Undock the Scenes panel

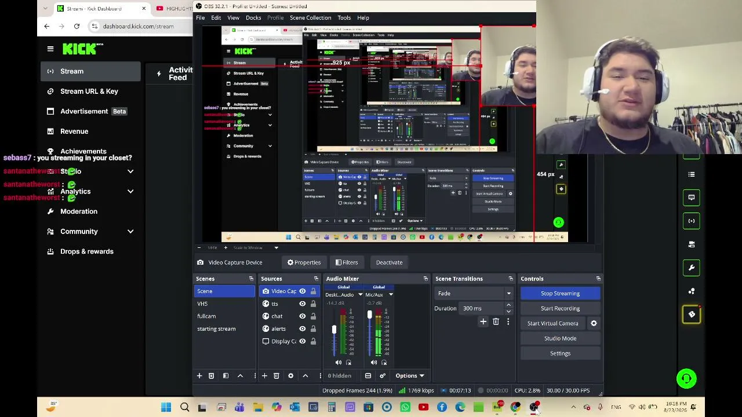(x=251, y=279)
